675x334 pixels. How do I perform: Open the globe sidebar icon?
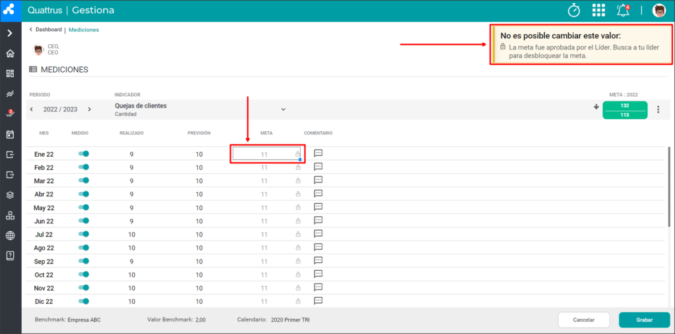coord(11,235)
